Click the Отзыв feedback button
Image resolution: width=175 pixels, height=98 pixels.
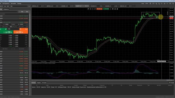171,82
